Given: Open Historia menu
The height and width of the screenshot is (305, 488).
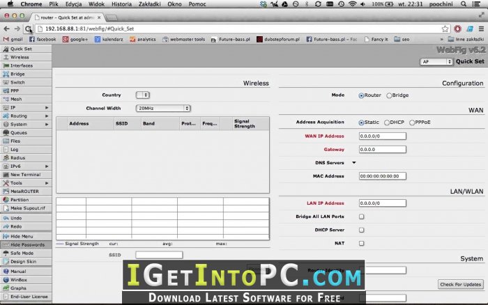Looking at the screenshot, I should [x=121, y=4].
